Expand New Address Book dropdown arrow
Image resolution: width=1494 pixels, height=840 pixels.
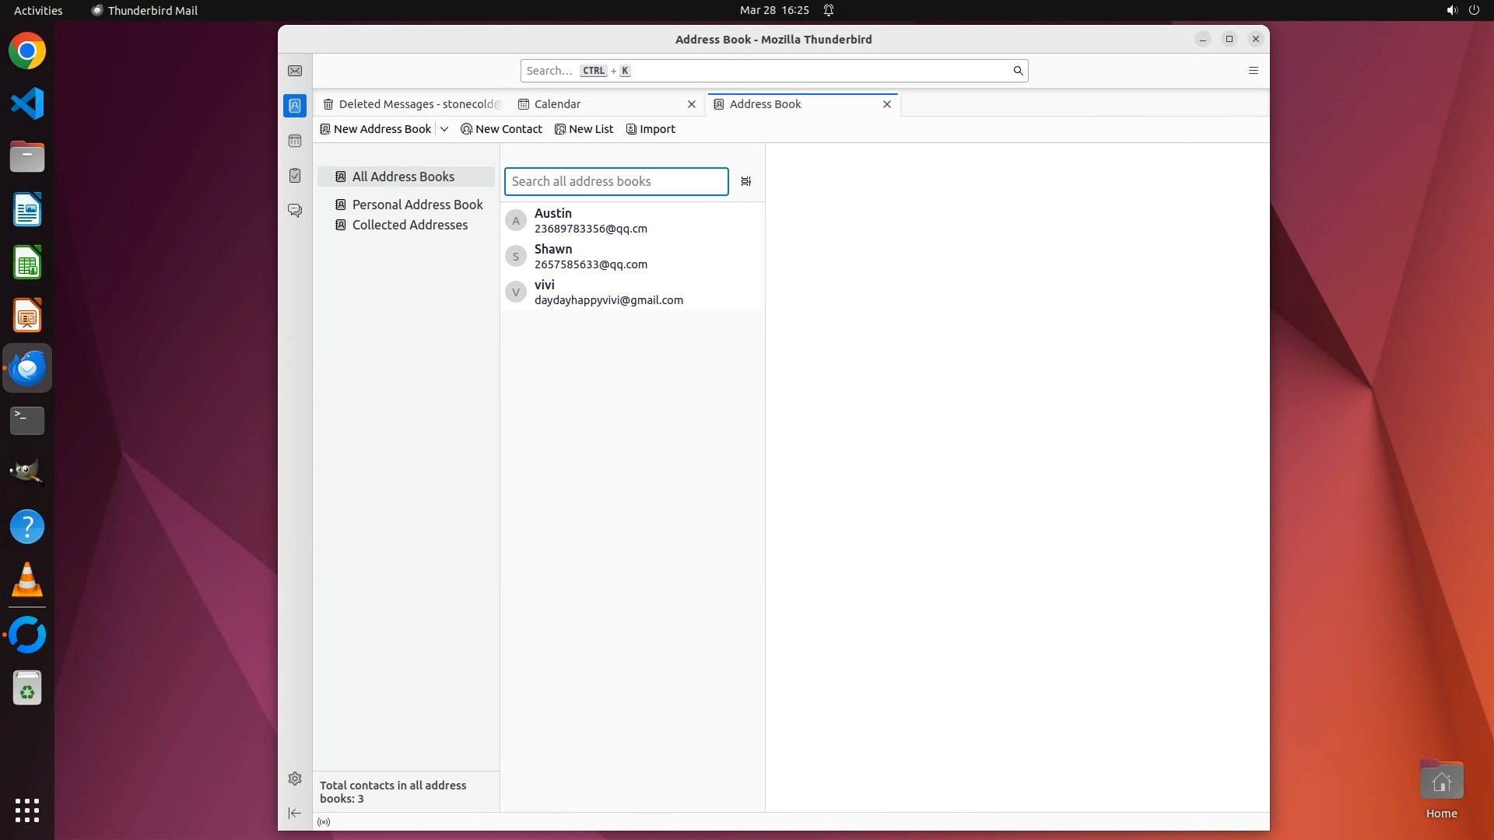coord(444,129)
